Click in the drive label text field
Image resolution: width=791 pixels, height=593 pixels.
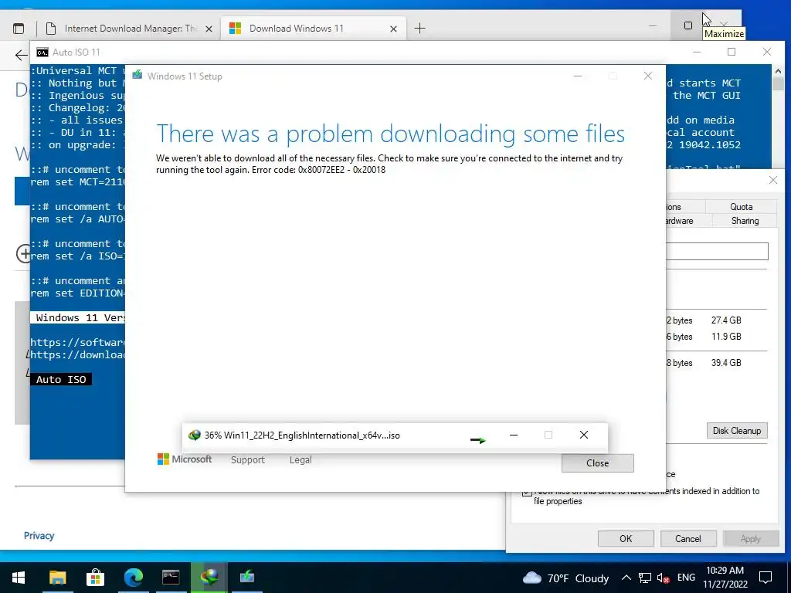click(x=717, y=251)
